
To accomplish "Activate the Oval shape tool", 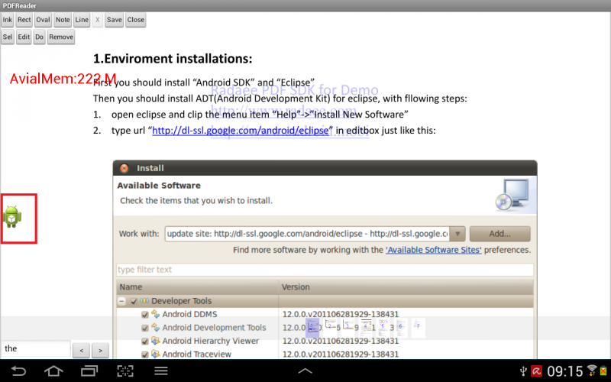I will click(x=44, y=20).
